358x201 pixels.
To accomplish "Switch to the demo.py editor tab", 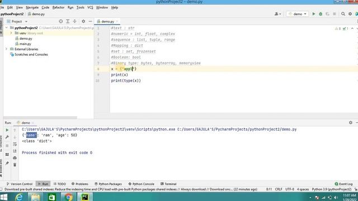I will point(107,21).
